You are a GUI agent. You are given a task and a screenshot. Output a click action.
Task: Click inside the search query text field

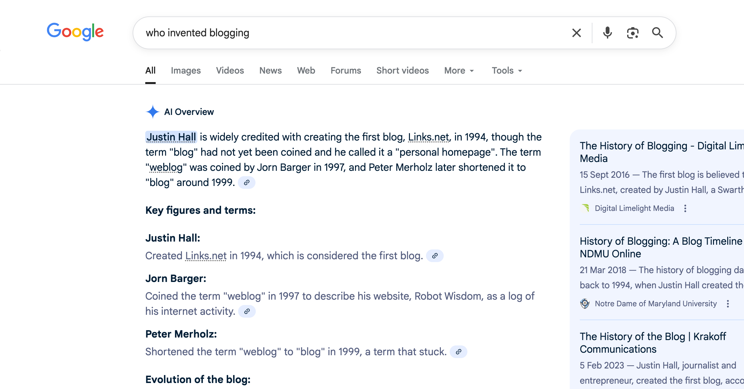pyautogui.click(x=347, y=33)
